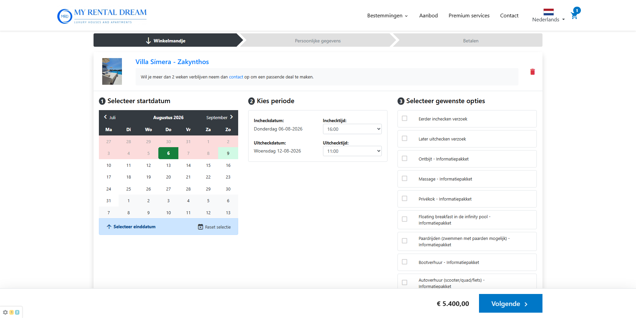This screenshot has height=318, width=636.
Task: Click the debug toolbar gear icon
Action: (x=5, y=312)
